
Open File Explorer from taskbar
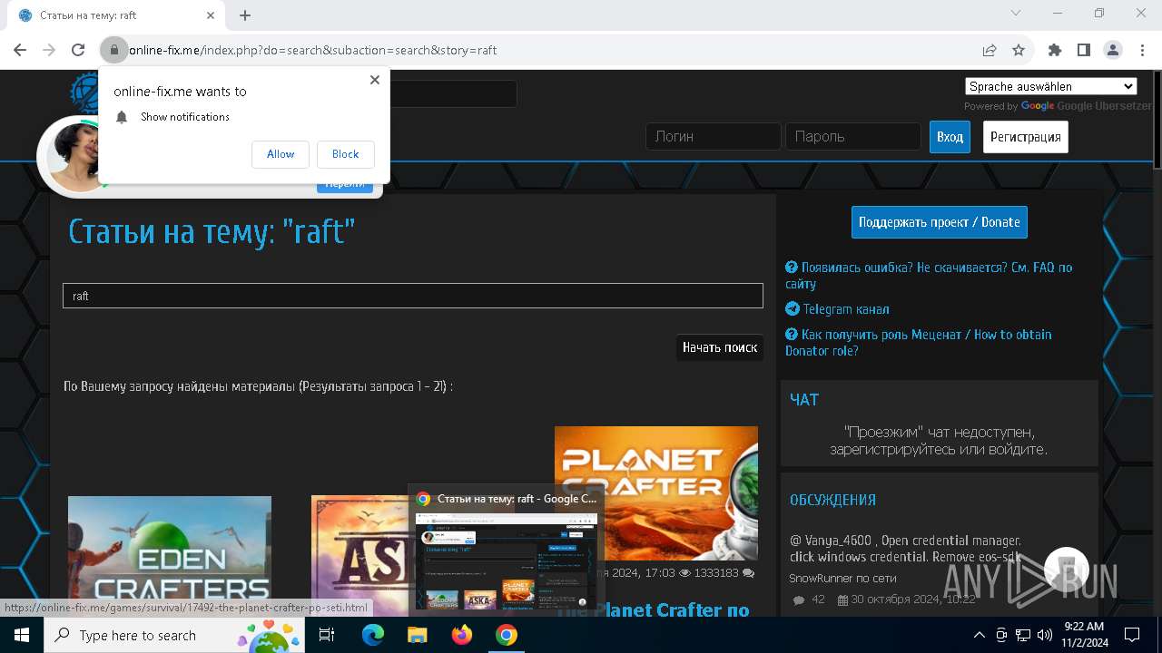[x=417, y=635]
